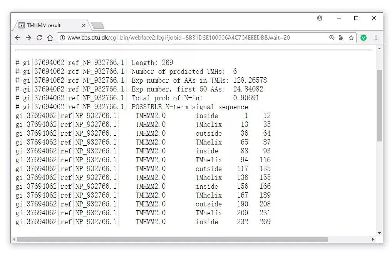Screen dimensions: 392x256
Task: Click 'TMhelix' in the 209–231 row
Action: (209, 213)
